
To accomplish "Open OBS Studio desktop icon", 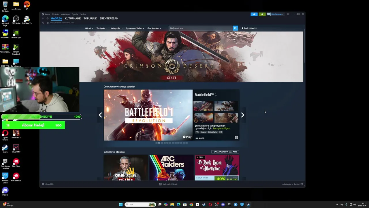I will [16, 20].
